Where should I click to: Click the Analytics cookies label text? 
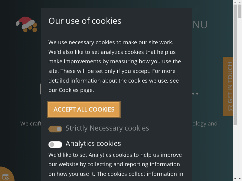93,144
